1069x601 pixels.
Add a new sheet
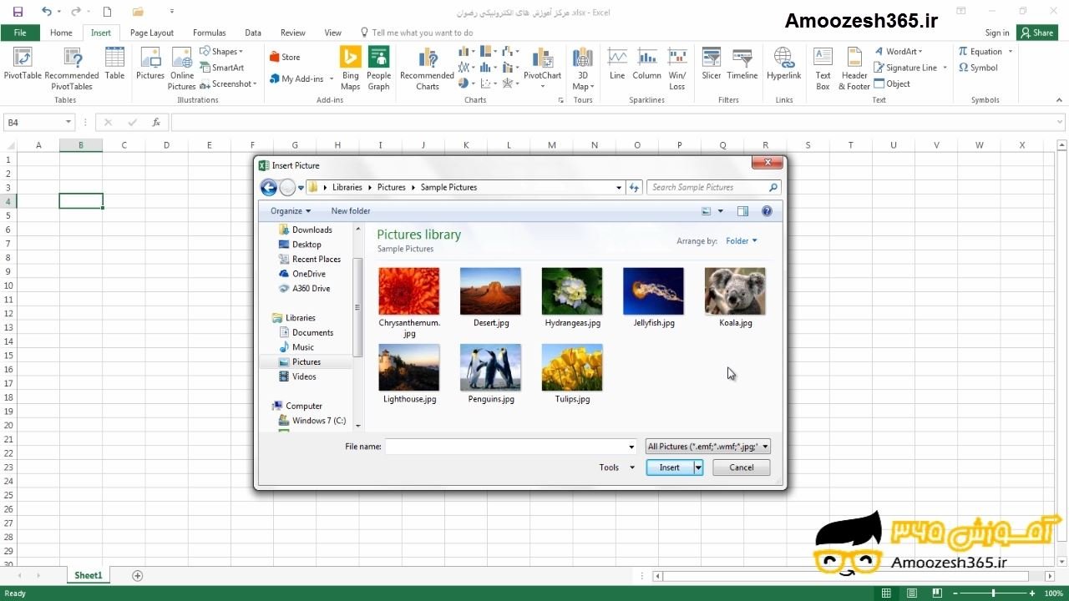pyautogui.click(x=138, y=575)
